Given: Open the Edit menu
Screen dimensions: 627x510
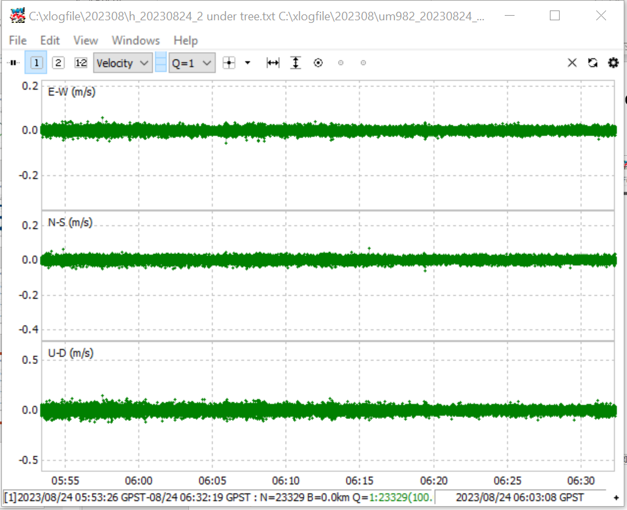Looking at the screenshot, I should (x=50, y=41).
